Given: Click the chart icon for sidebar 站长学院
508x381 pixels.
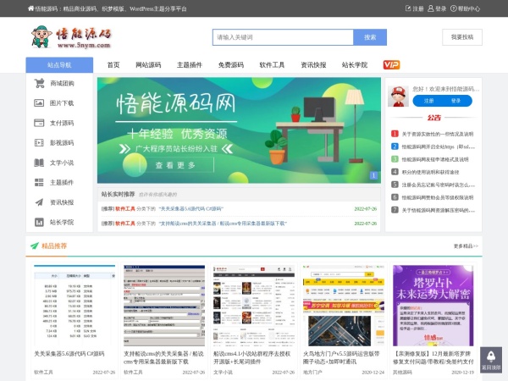Looking at the screenshot, I should (x=39, y=222).
